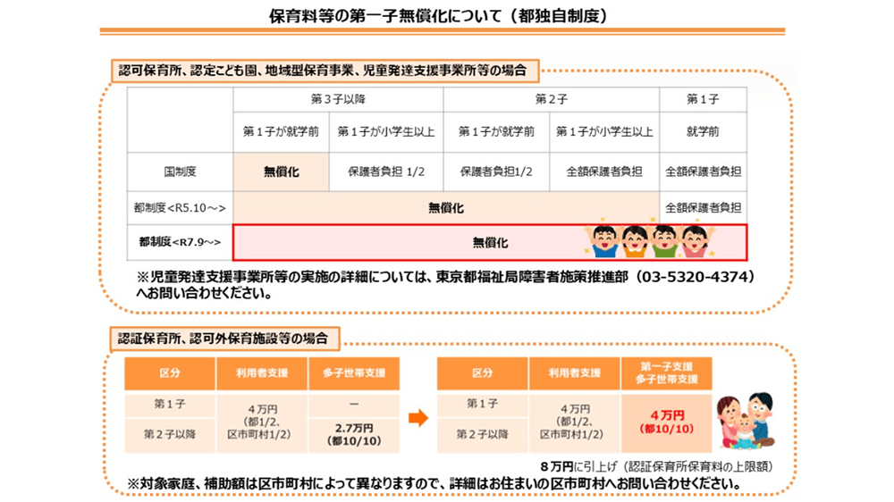This screenshot has height=502, width=894.
Task: Click 保護者負担 1/2 under 第３子以降
Action: pyautogui.click(x=386, y=172)
